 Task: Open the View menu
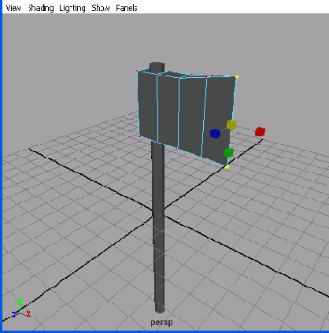[x=13, y=8]
